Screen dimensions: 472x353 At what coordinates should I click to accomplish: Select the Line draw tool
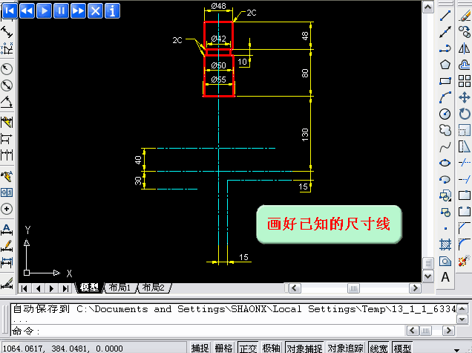pyautogui.click(x=445, y=16)
